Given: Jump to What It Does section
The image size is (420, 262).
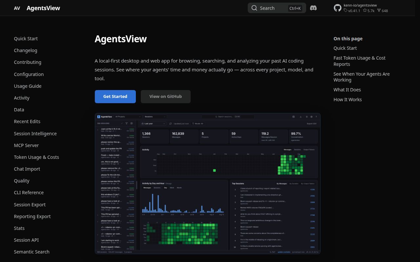Looking at the screenshot, I should point(347,90).
